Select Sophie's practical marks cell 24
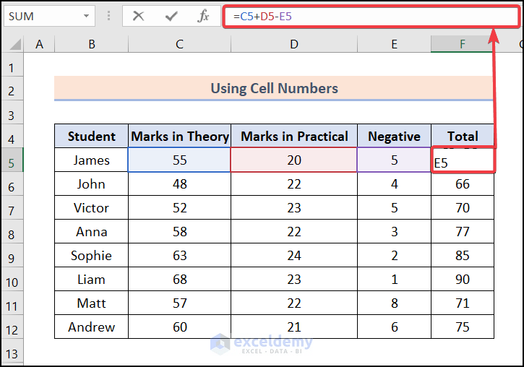Viewport: 524px width, 367px height. tap(294, 255)
